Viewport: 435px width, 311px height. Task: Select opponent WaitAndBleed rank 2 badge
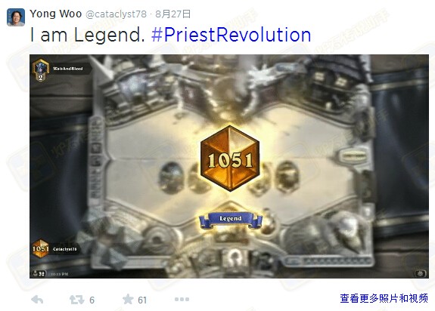pyautogui.click(x=41, y=70)
